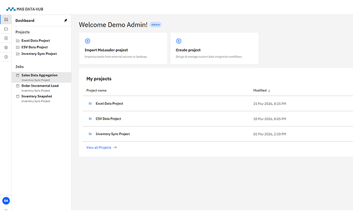This screenshot has height=215, width=353.
Task: Open Excel Data Project from My projects table
Action: click(x=109, y=104)
